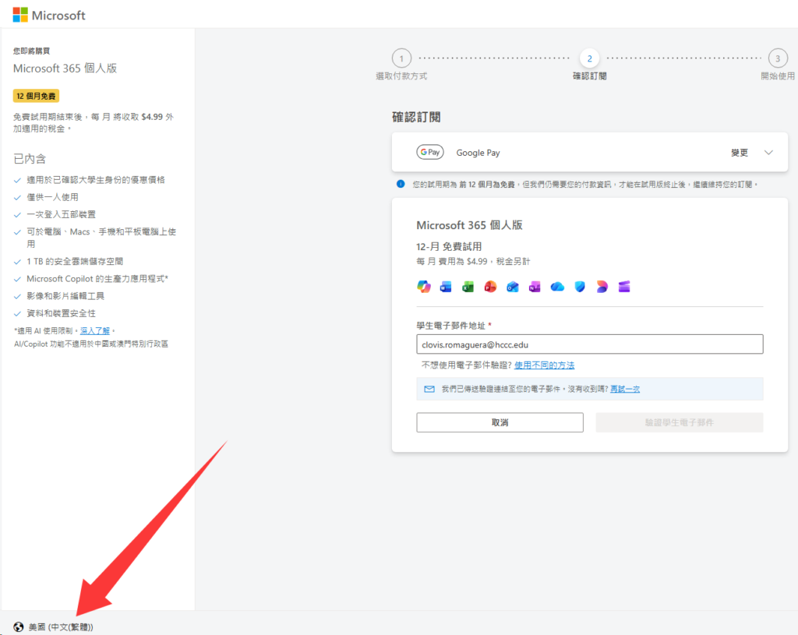Click the Microsoft logo in header

tap(49, 15)
